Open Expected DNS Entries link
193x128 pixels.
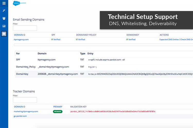tap(169, 39)
